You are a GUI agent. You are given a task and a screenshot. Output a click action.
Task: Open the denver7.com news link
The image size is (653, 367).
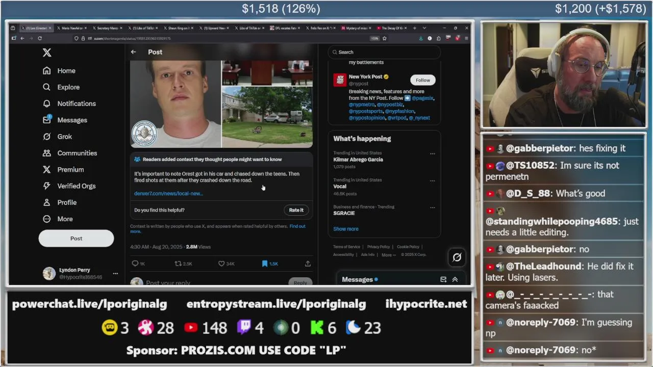coord(168,194)
